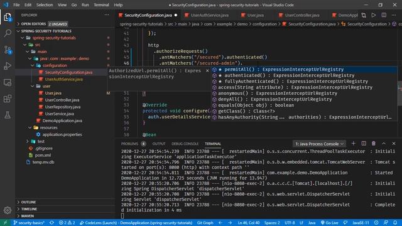Open the Extensions view

point(8,99)
